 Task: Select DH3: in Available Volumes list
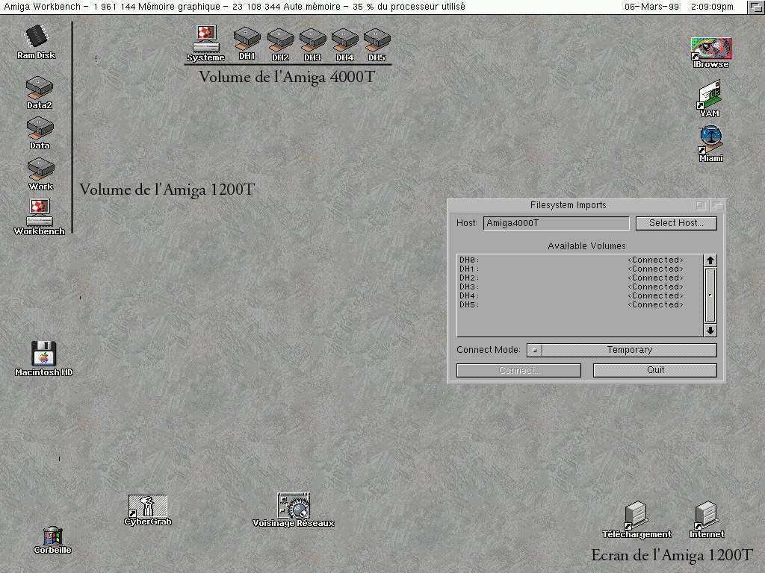[580, 287]
